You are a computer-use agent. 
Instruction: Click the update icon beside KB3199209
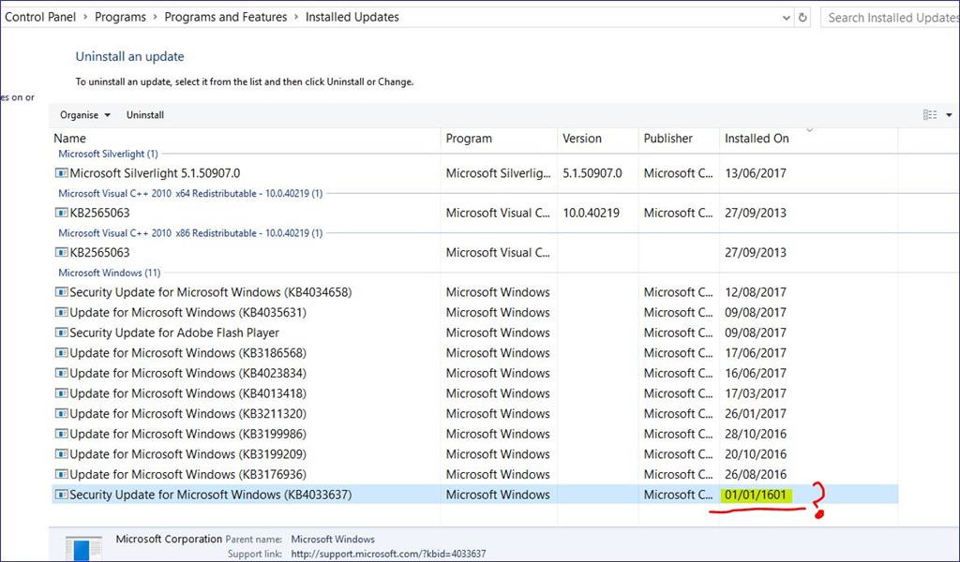[x=61, y=453]
